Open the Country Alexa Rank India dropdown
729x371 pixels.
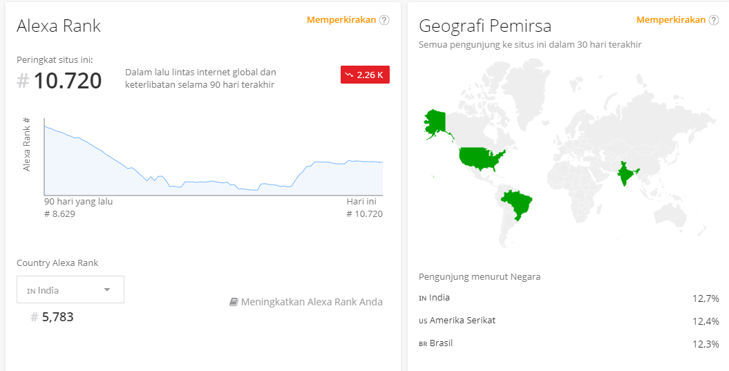[70, 289]
